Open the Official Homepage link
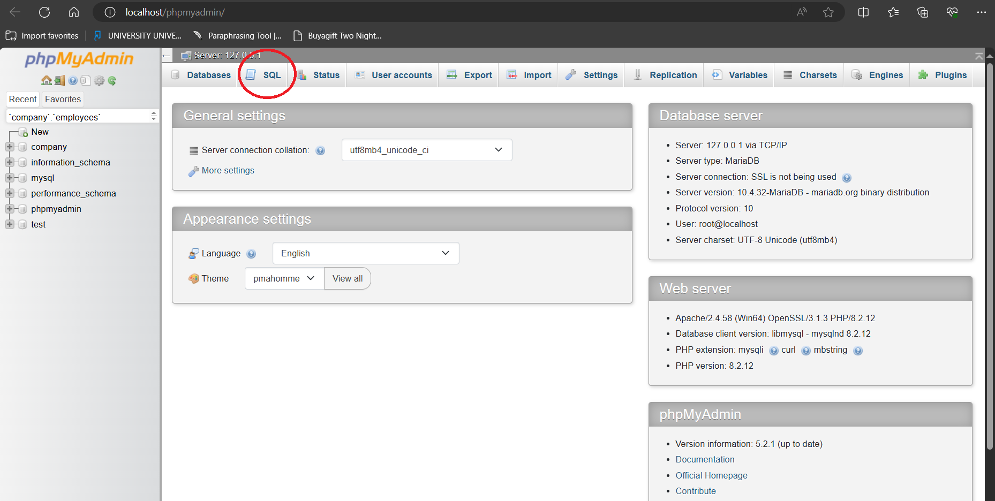995x501 pixels. (711, 475)
